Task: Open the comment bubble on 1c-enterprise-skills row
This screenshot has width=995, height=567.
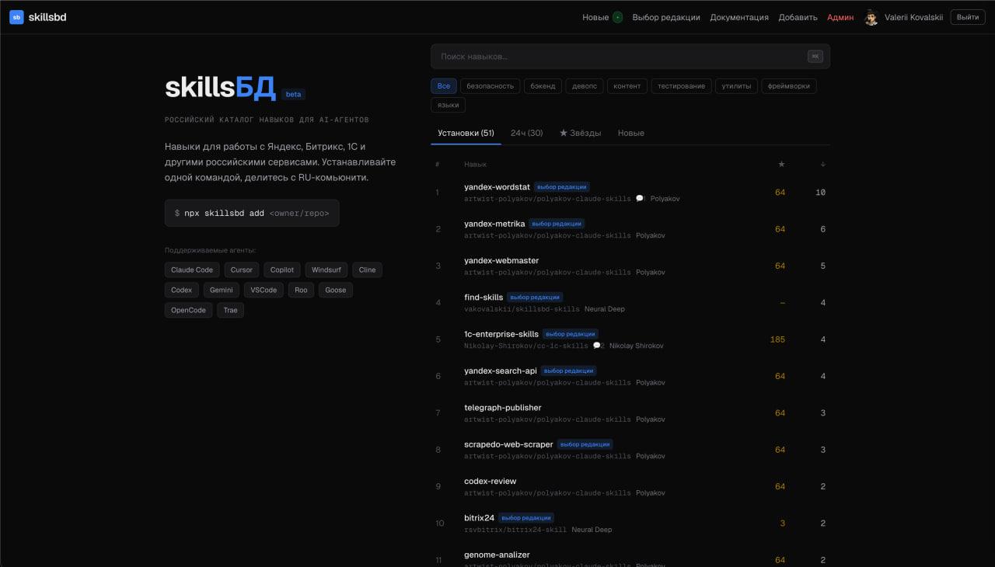Action: 598,346
